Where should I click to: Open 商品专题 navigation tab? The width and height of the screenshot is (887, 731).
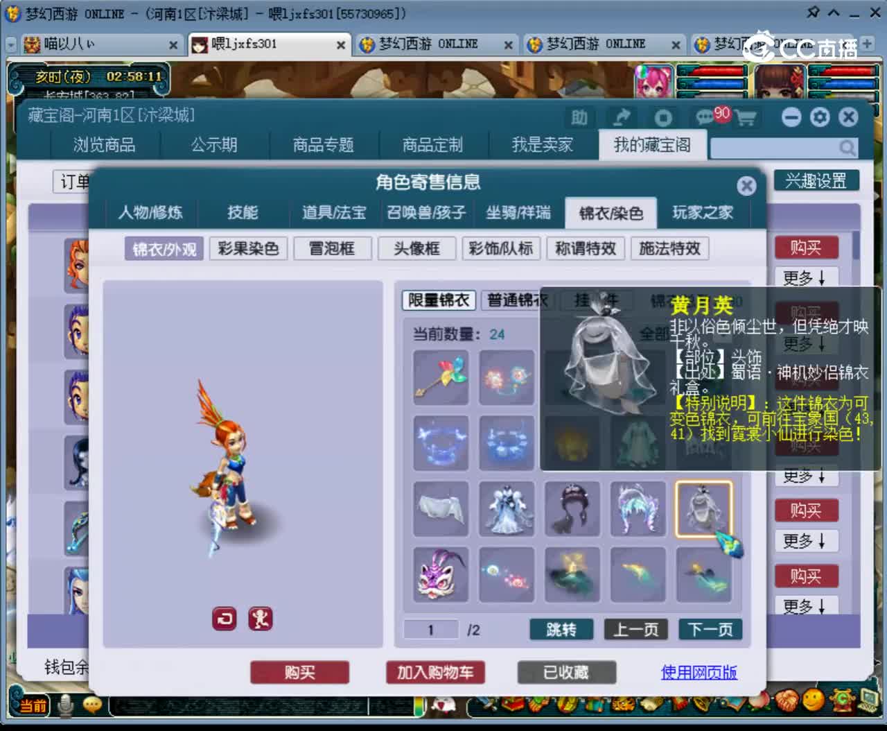(324, 145)
